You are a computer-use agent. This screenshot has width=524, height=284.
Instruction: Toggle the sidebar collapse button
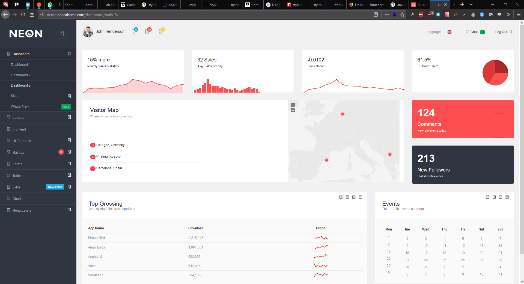62,34
